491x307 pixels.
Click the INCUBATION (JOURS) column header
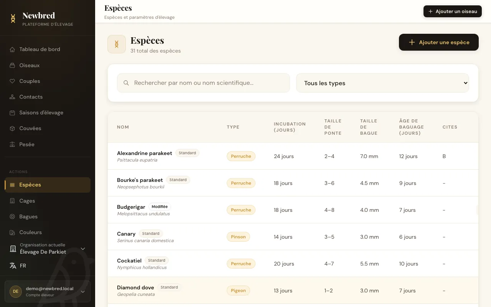click(x=290, y=127)
